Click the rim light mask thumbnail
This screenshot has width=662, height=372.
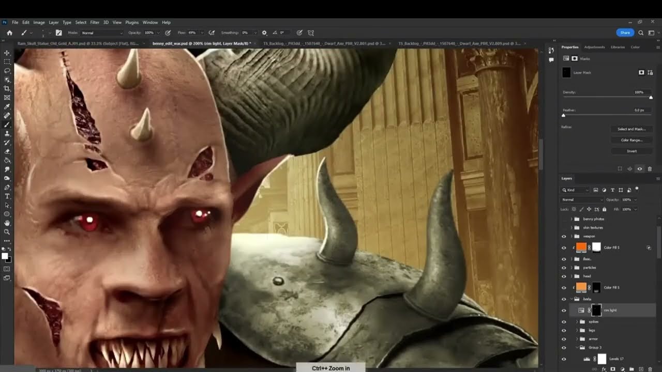596,310
